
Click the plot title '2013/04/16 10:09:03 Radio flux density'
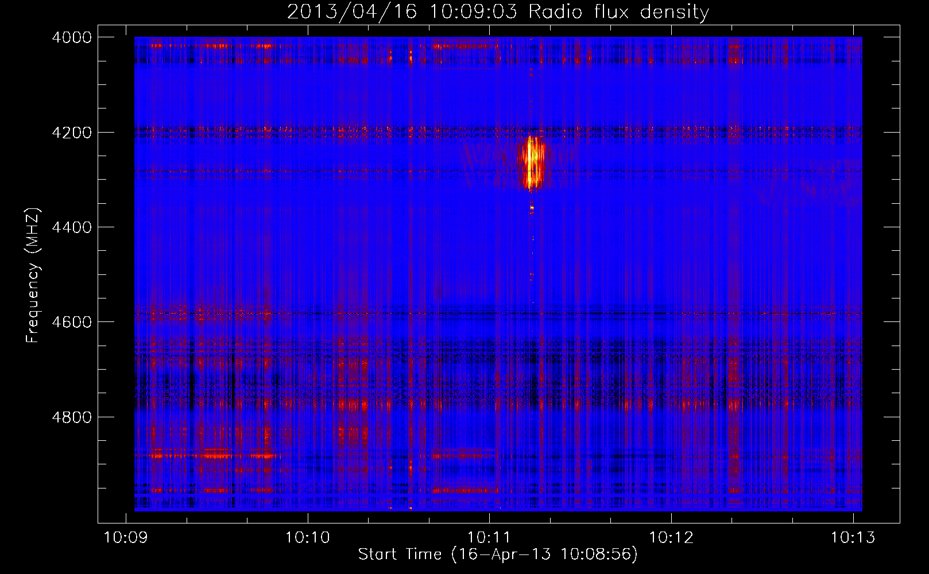point(498,12)
